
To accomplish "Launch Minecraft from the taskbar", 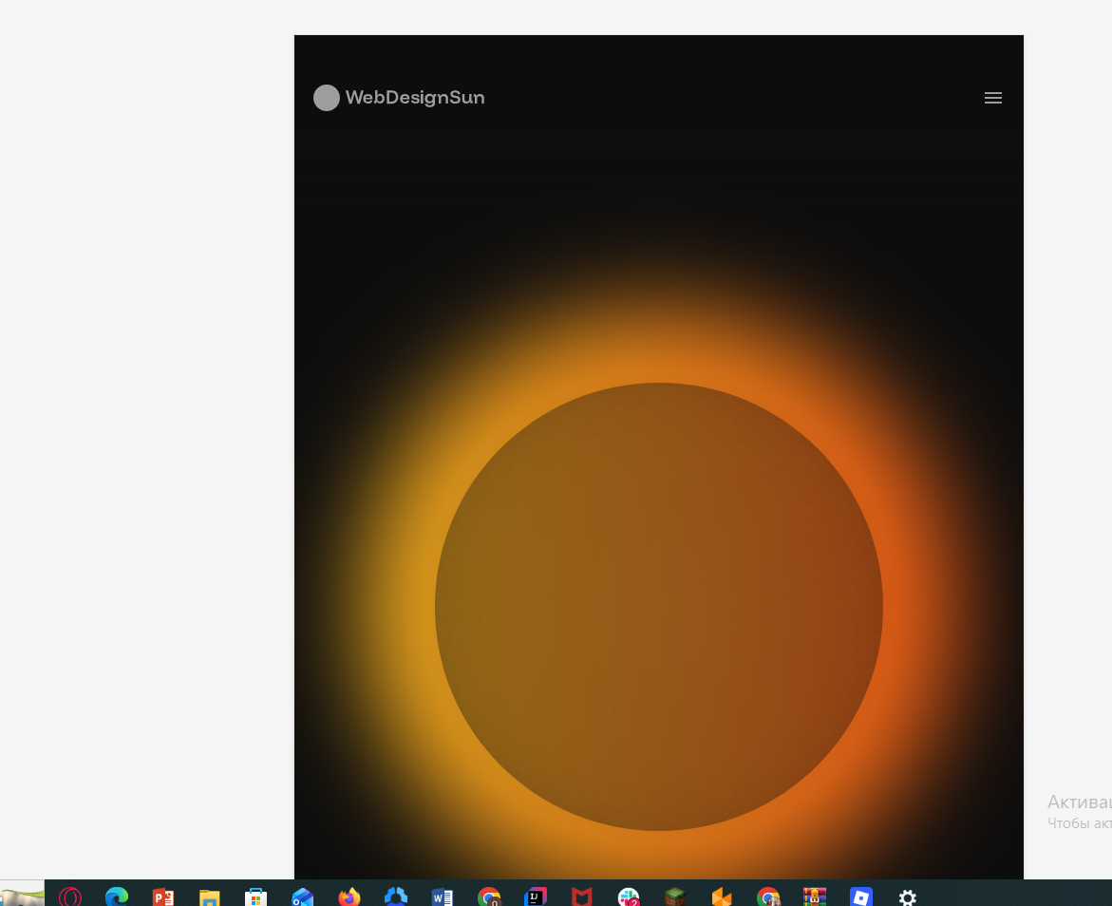I will (x=675, y=897).
